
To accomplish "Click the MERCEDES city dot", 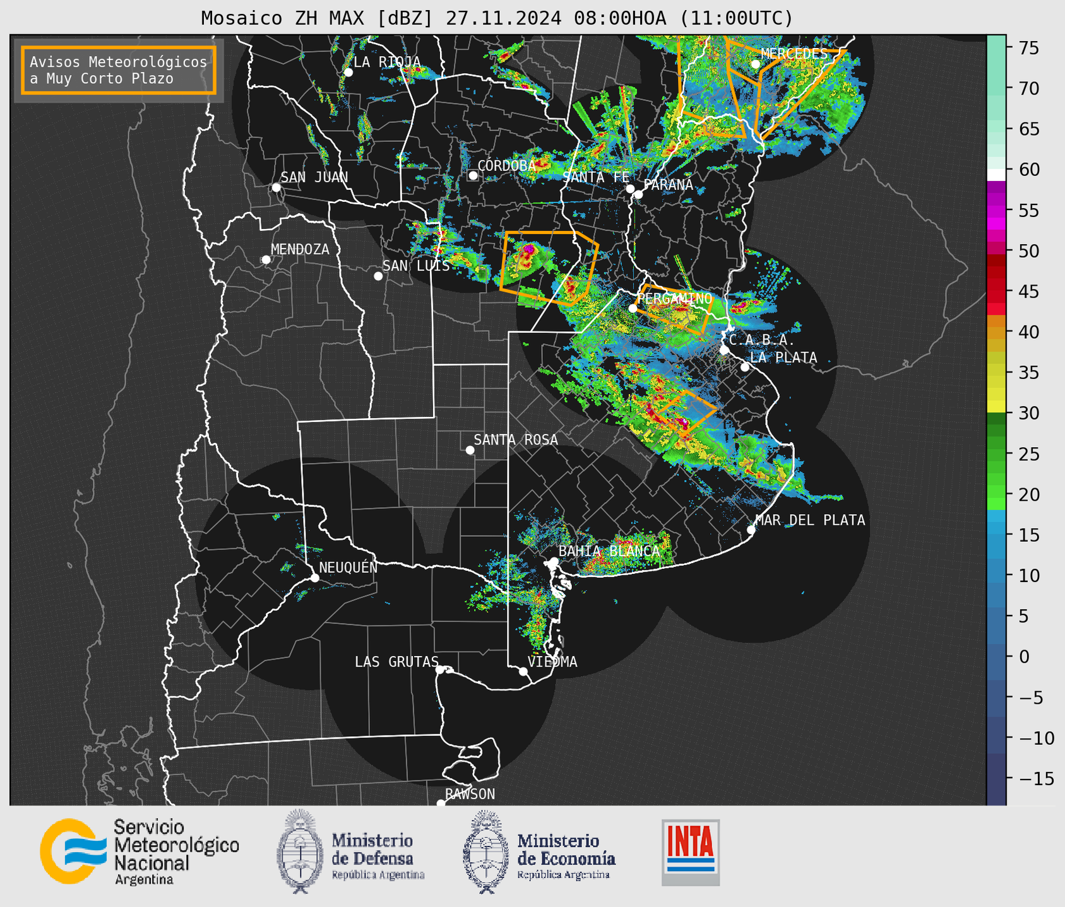I will click(755, 64).
